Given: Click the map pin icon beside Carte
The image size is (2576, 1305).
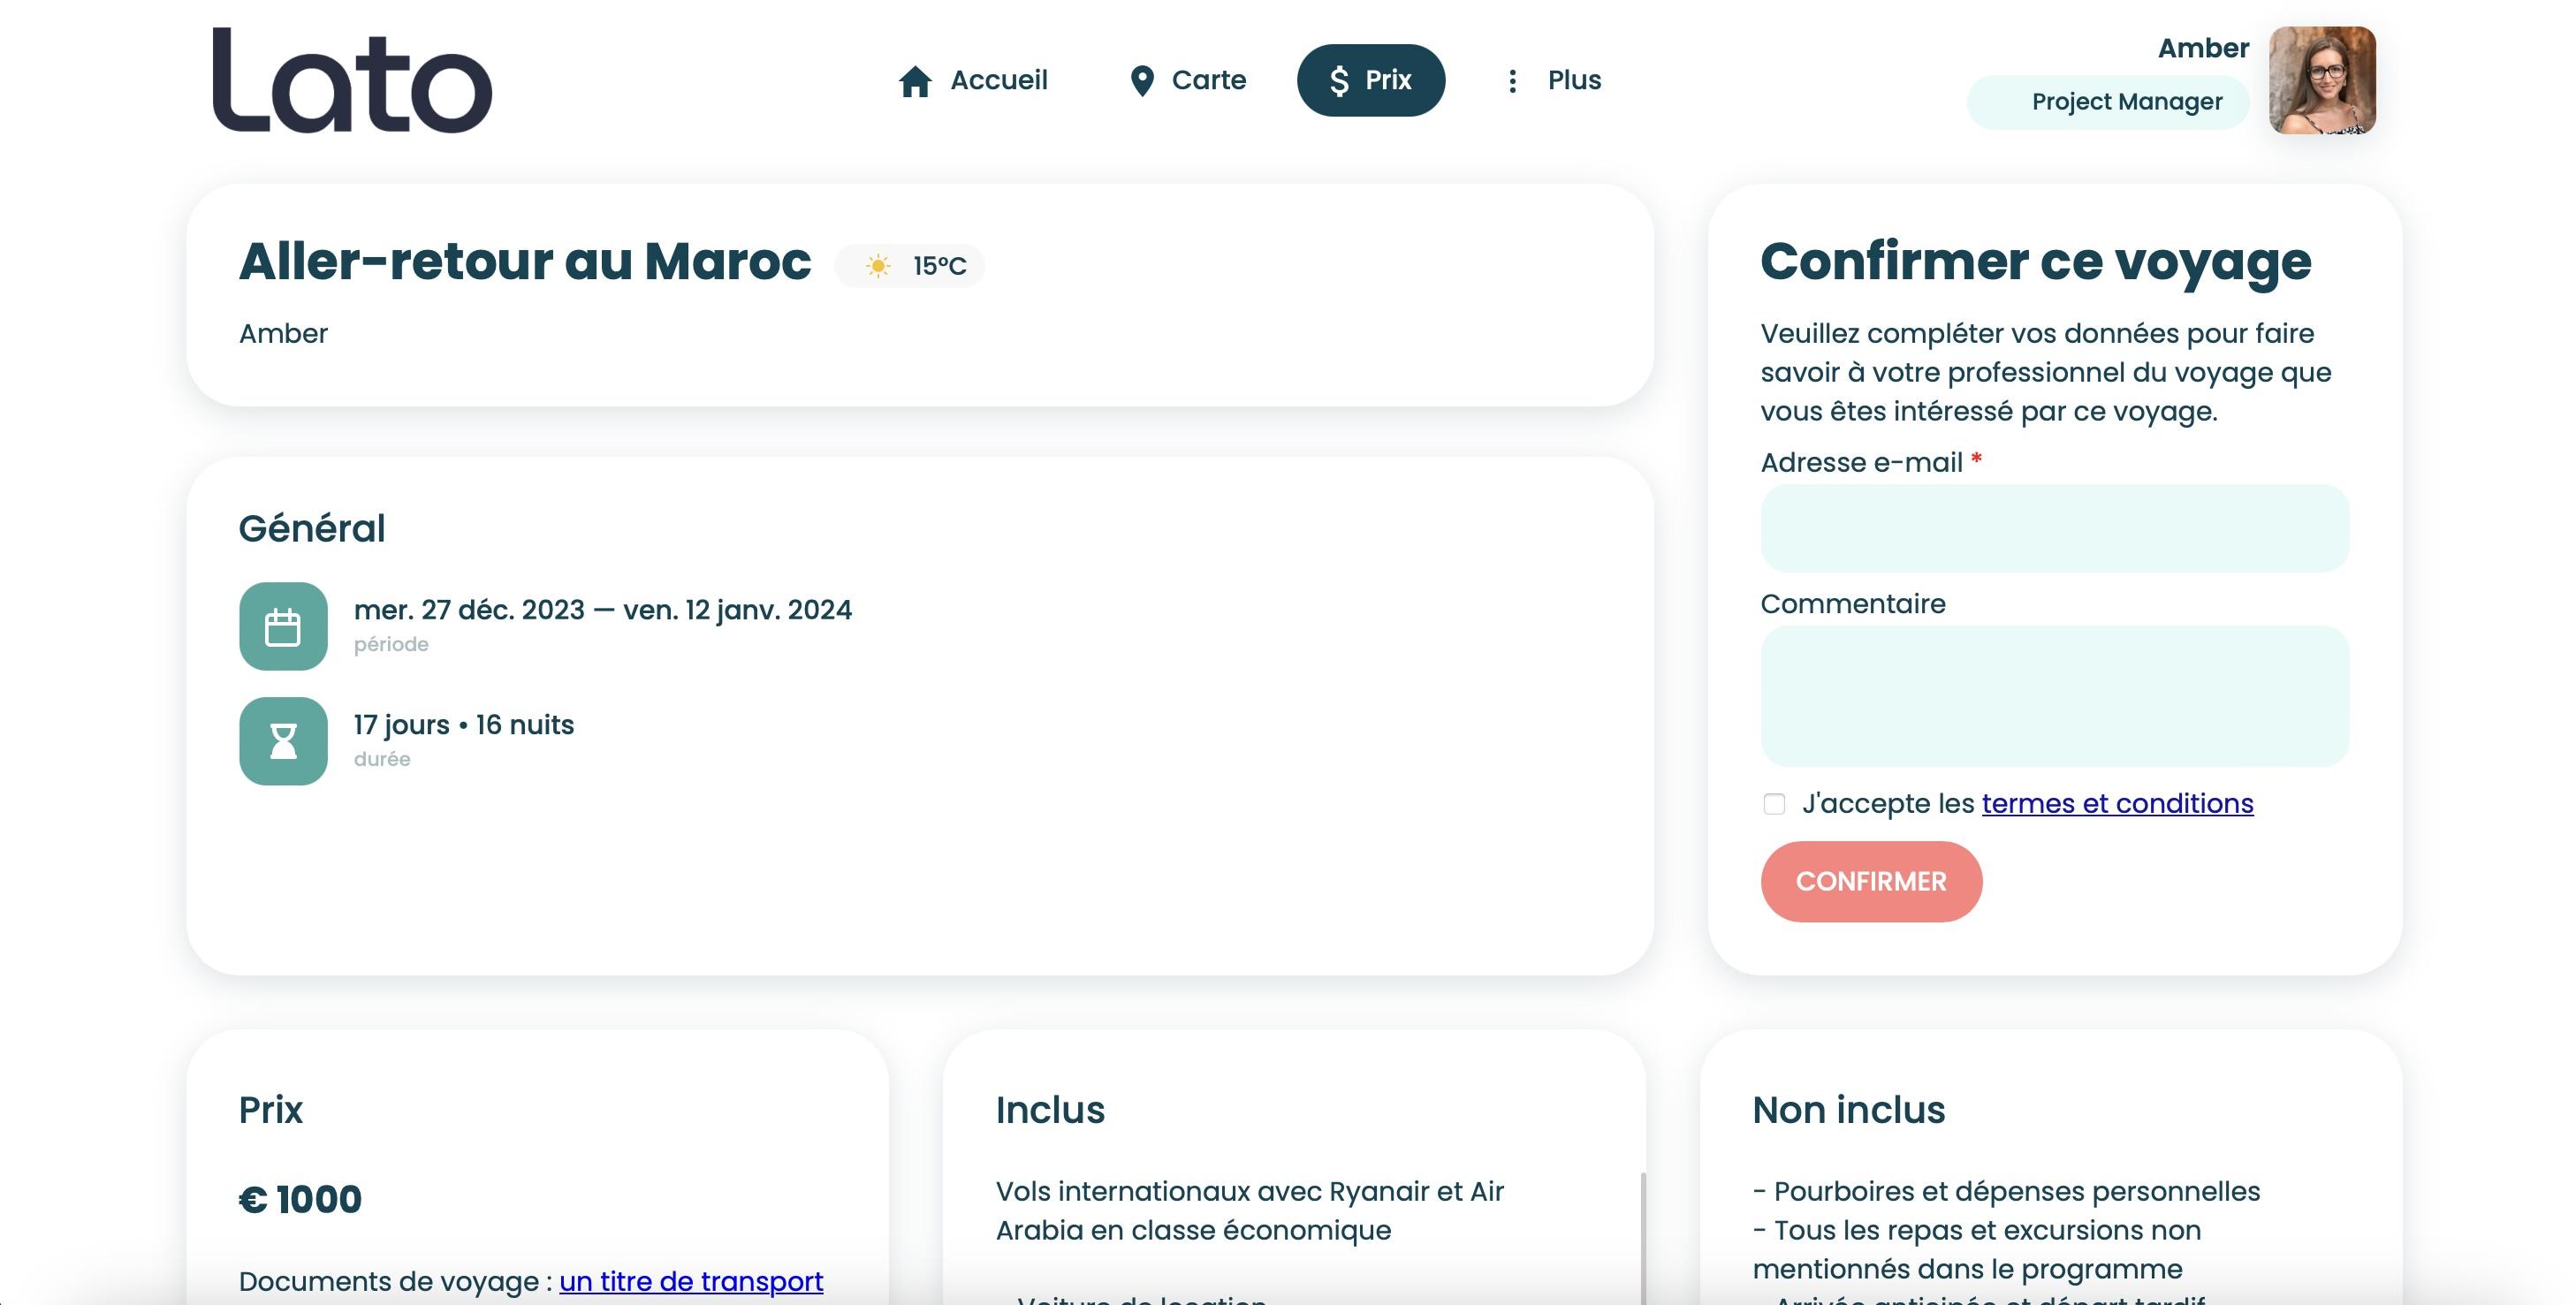Looking at the screenshot, I should pyautogui.click(x=1141, y=81).
